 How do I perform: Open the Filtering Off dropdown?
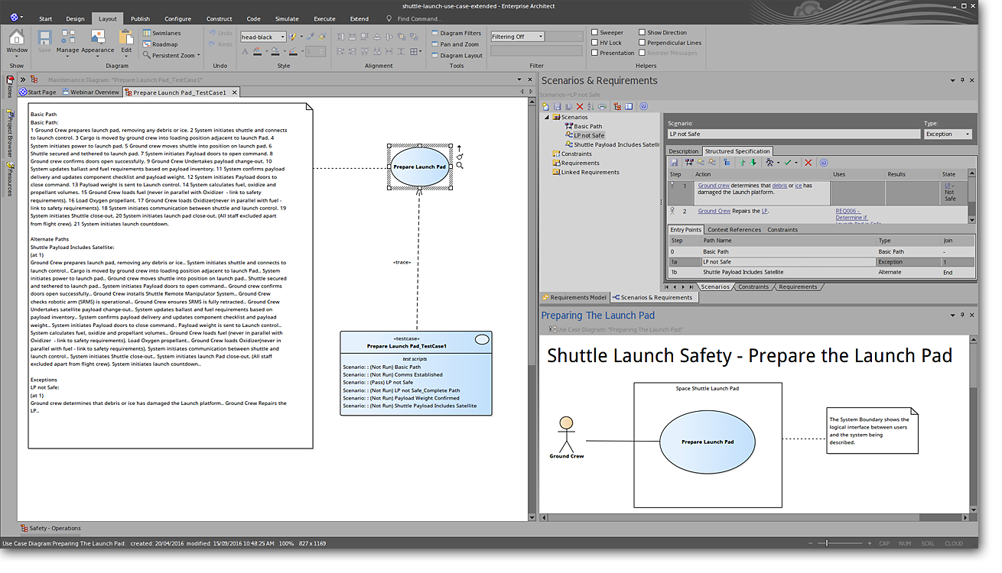(540, 37)
